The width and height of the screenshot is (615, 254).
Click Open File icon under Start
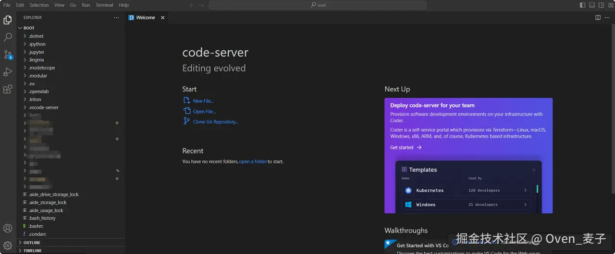(x=187, y=111)
